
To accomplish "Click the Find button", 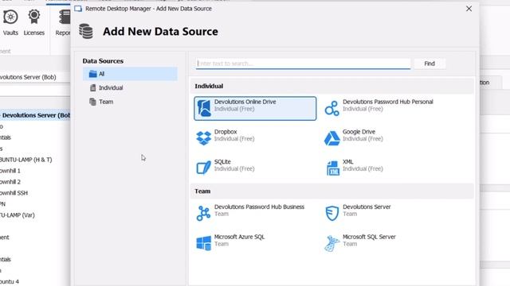I will 430,64.
